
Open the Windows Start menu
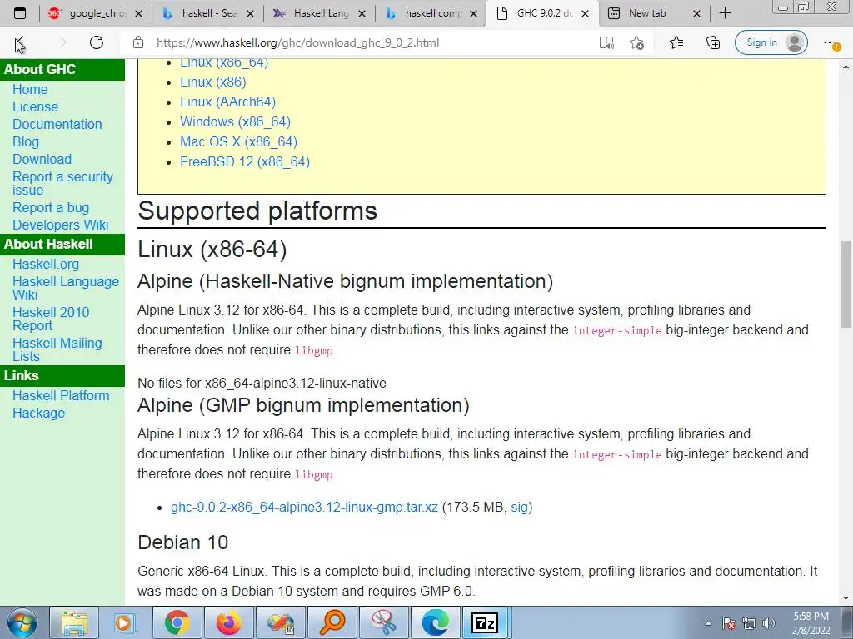coord(22,622)
